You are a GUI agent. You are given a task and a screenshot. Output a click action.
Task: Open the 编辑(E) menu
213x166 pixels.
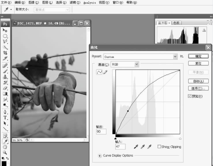tap(20, 2)
